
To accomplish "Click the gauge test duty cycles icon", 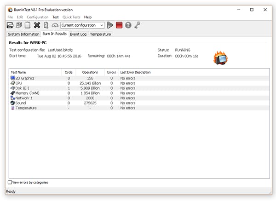I will tap(55, 25).
